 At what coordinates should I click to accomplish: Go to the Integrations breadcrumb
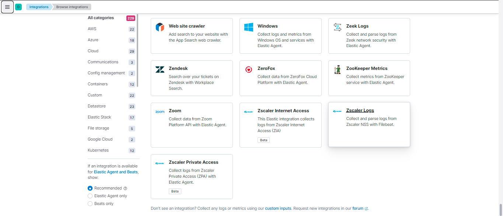point(39,7)
